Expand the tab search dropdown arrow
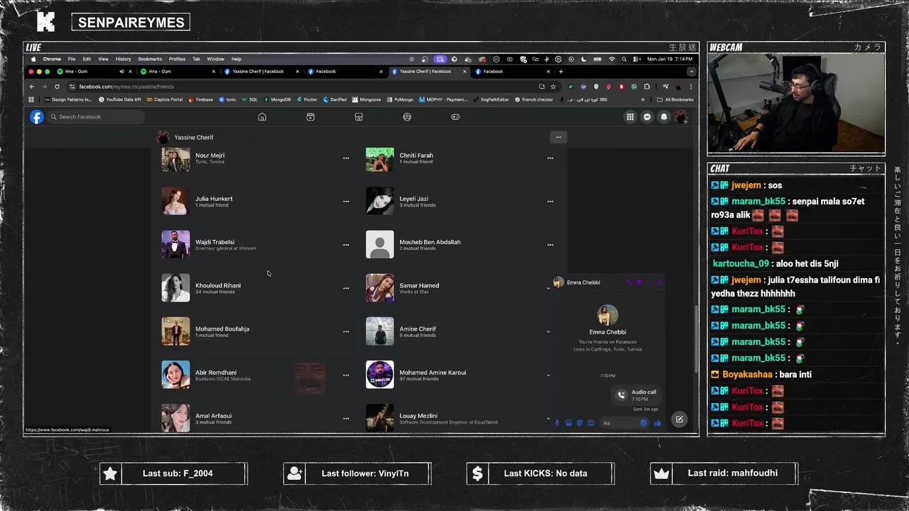Viewport: 909px width, 511px height. click(x=691, y=72)
